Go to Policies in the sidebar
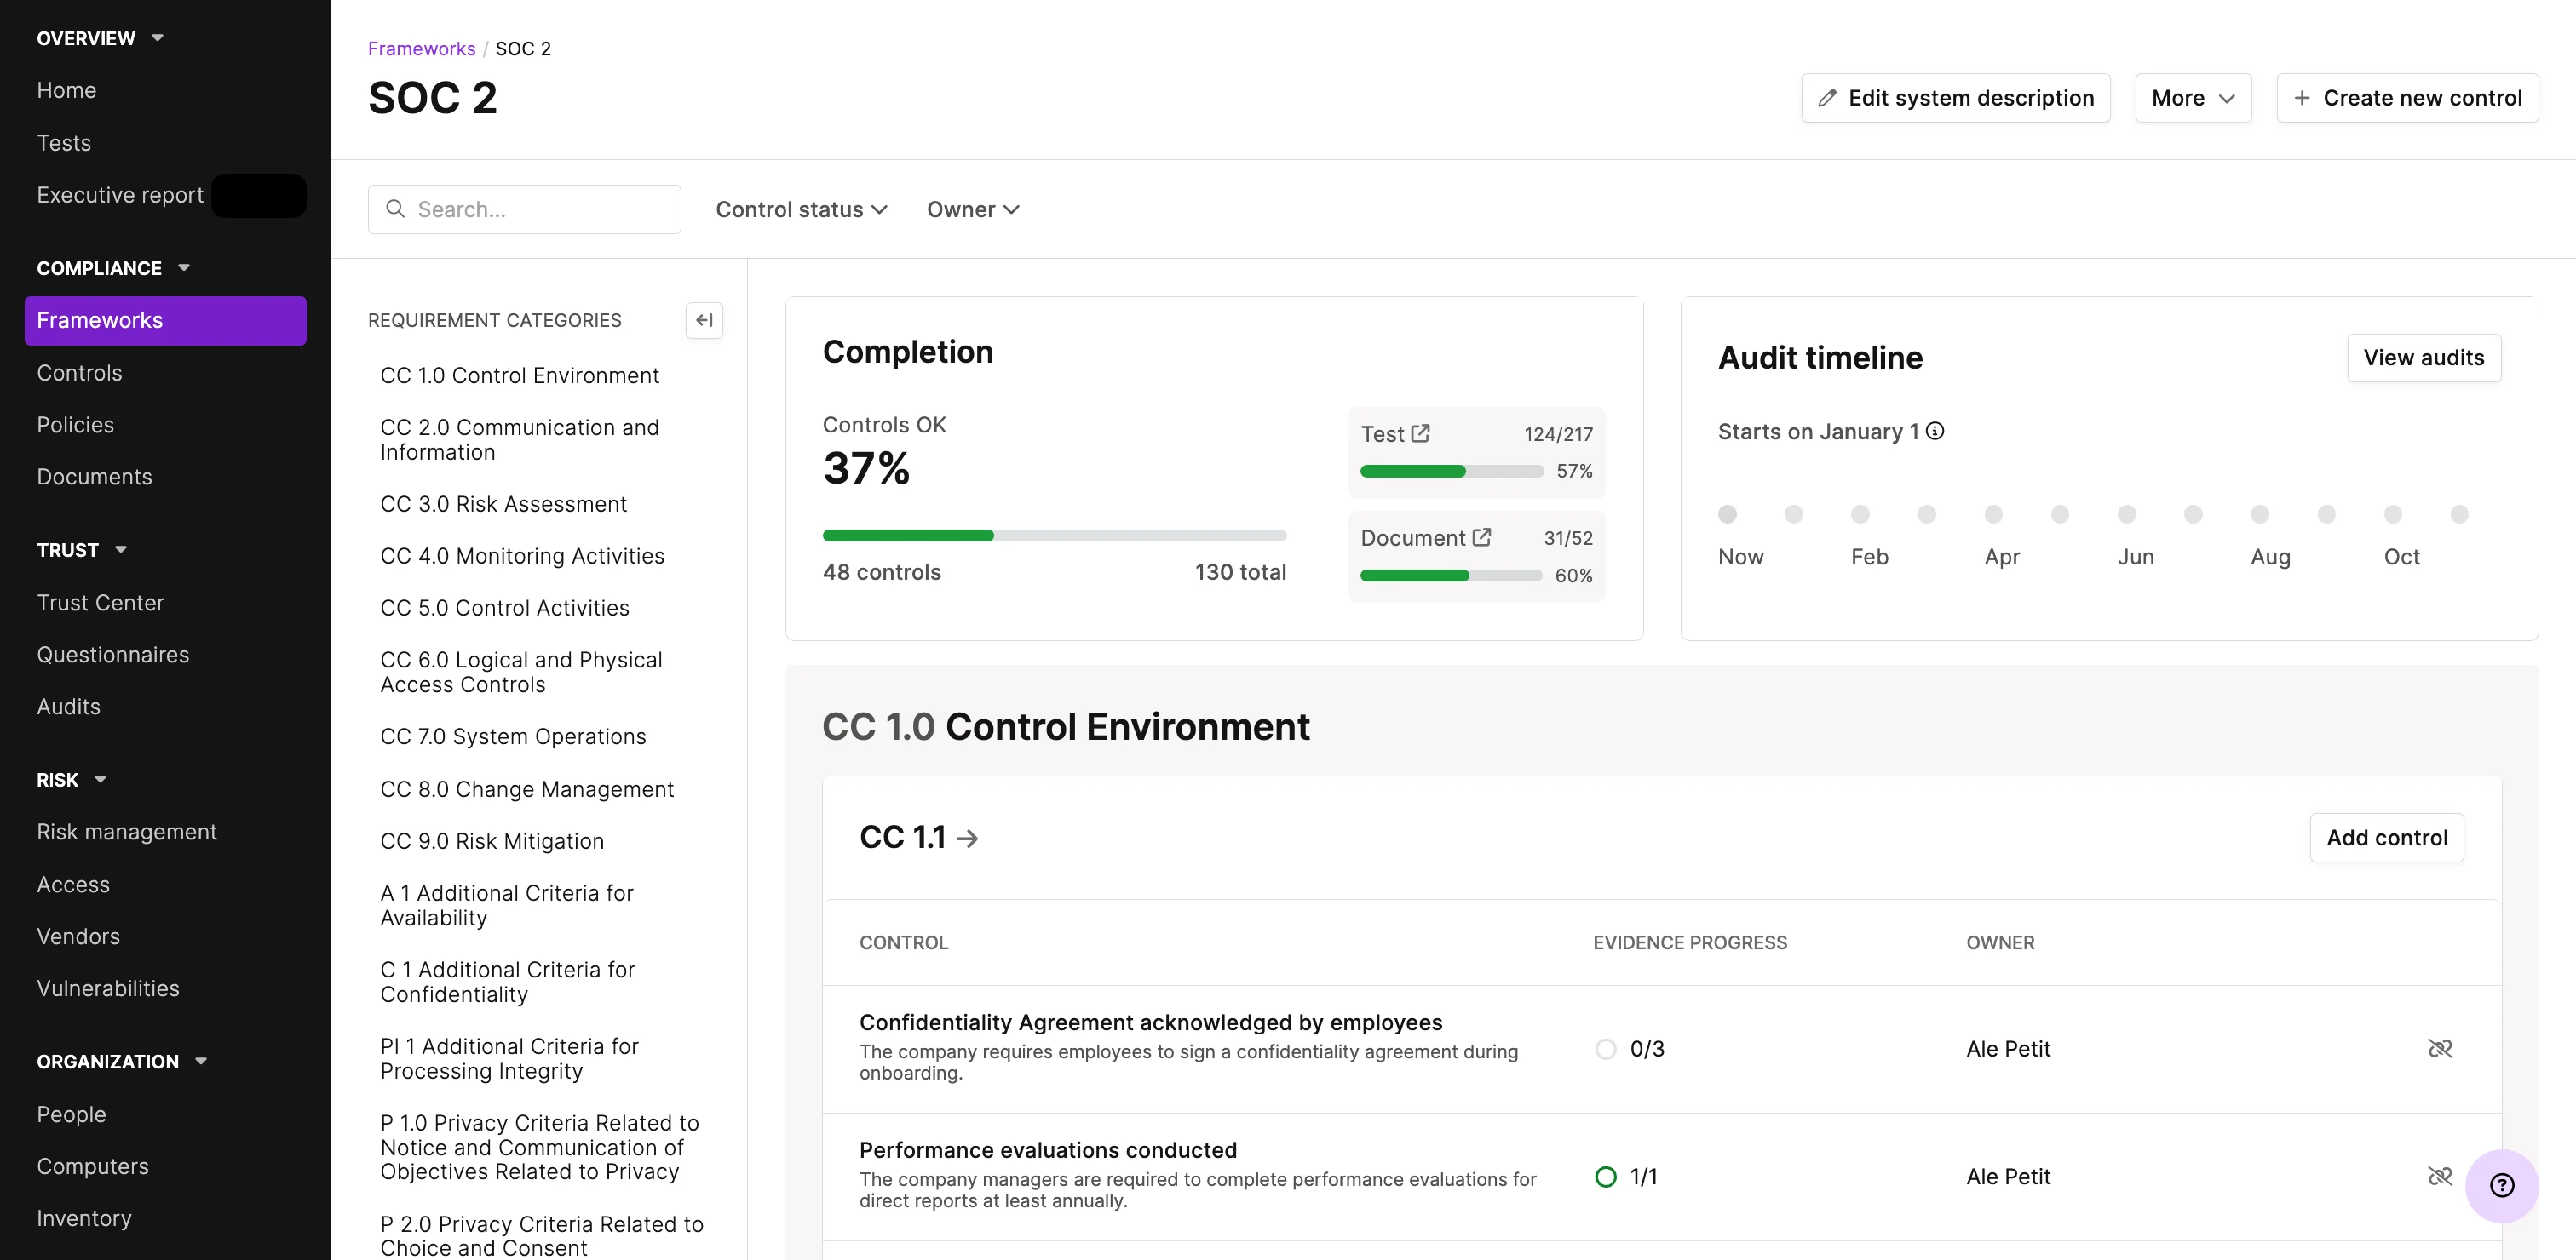The image size is (2576, 1260). [75, 425]
